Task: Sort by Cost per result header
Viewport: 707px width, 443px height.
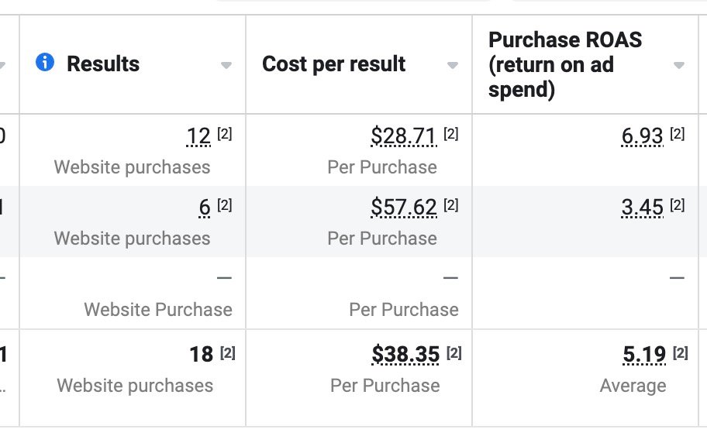Action: [x=333, y=64]
